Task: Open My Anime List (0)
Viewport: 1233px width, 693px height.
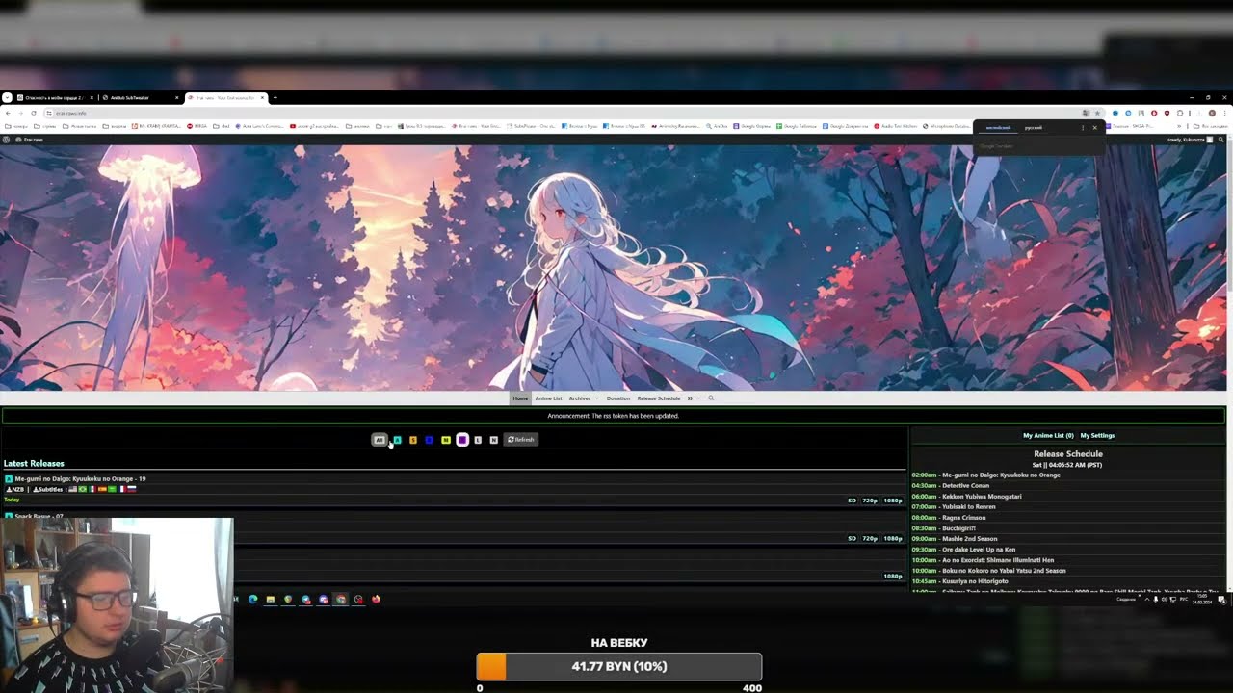Action: click(x=1048, y=436)
